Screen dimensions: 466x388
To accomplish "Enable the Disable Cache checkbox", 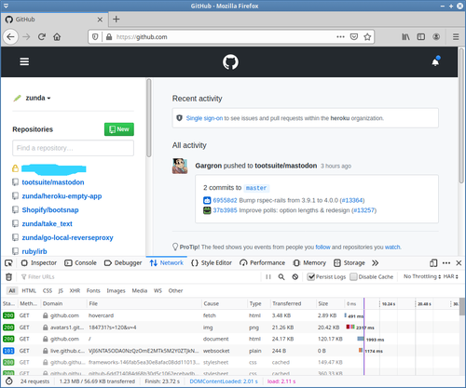I will [353, 276].
